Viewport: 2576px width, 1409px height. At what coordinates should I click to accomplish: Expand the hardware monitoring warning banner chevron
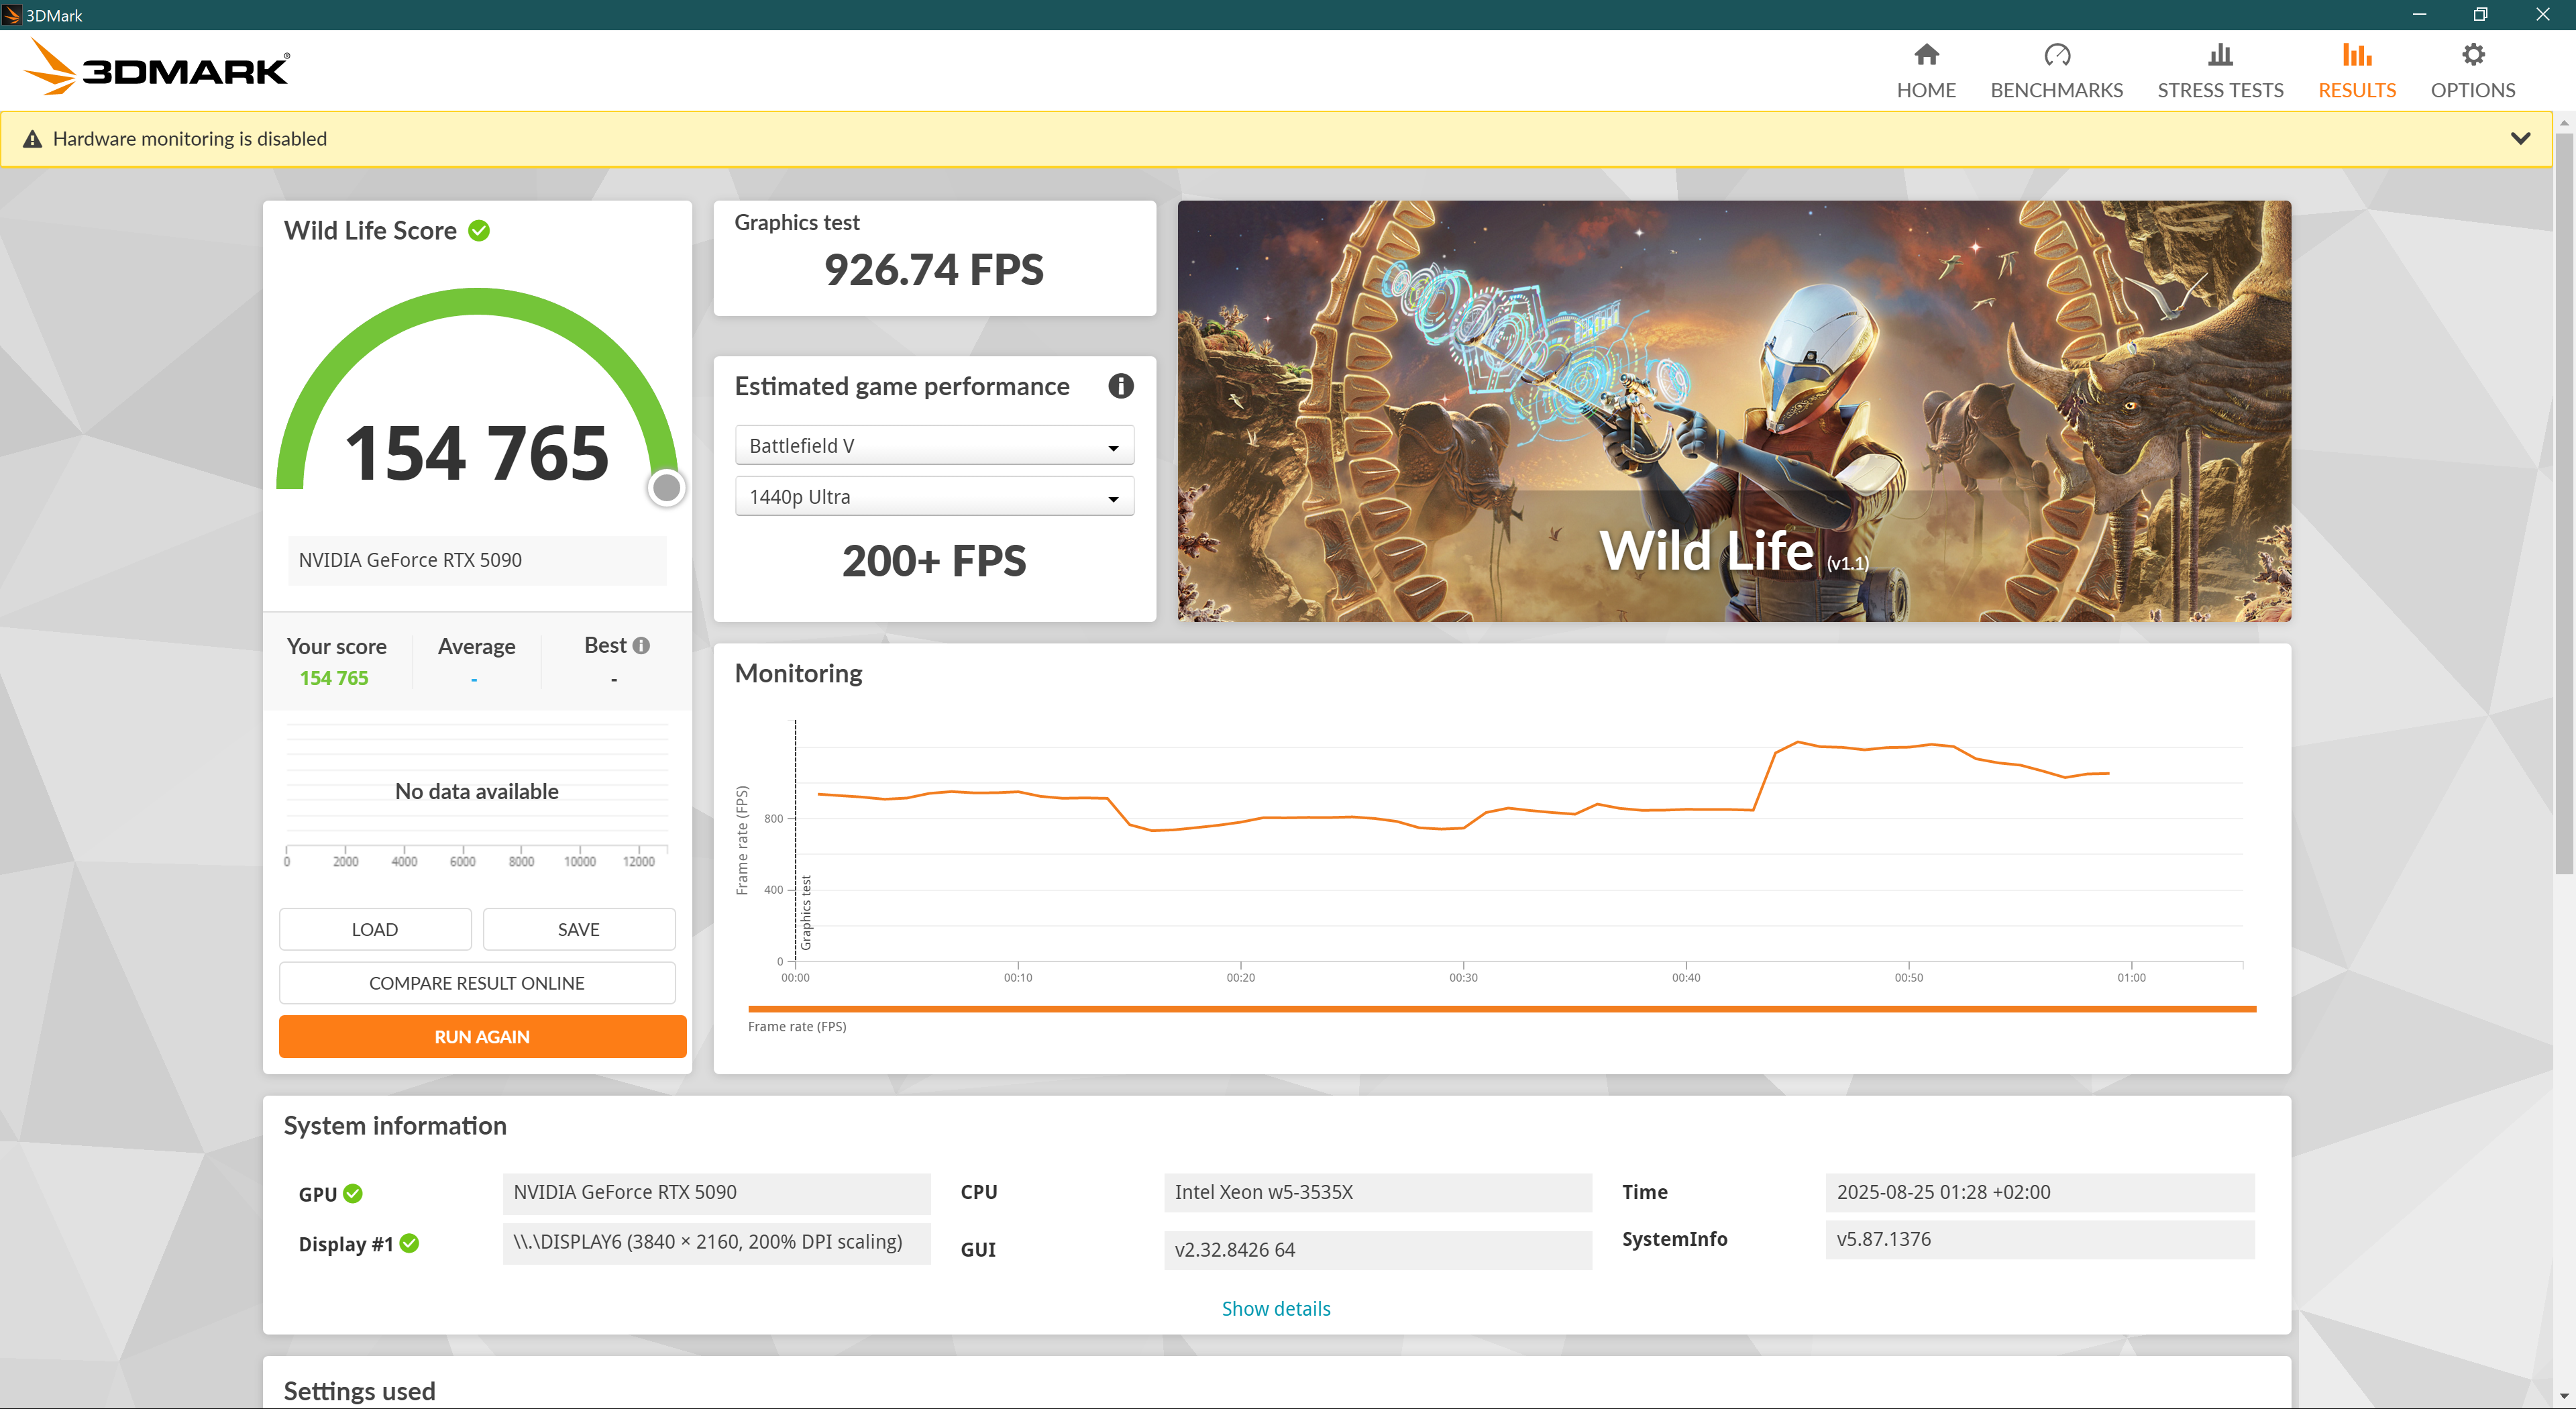(2520, 138)
